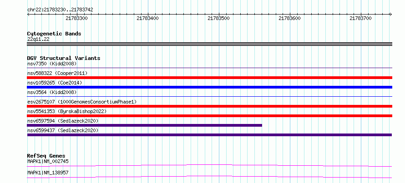This screenshot has width=405, height=183.
Task: Click the red esv2675107 variant bar
Action: tap(209, 106)
